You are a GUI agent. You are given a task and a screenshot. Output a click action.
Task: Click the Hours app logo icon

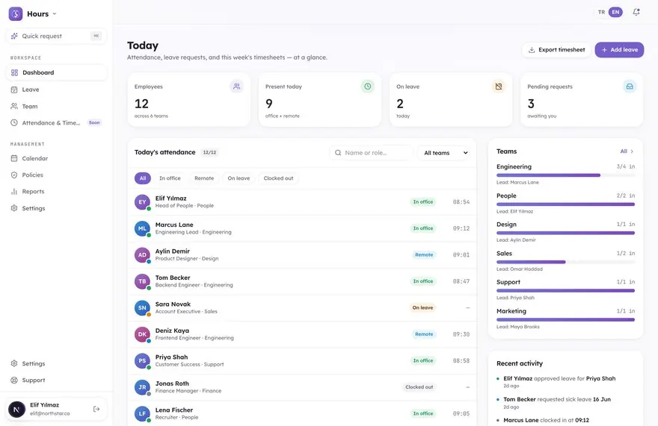pyautogui.click(x=16, y=14)
